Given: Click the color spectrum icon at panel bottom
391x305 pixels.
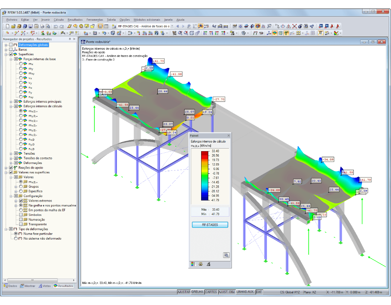Looking at the screenshot, I should (x=193, y=264).
